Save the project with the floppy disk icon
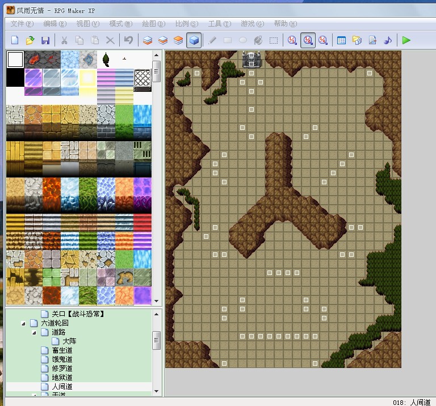 (45, 40)
